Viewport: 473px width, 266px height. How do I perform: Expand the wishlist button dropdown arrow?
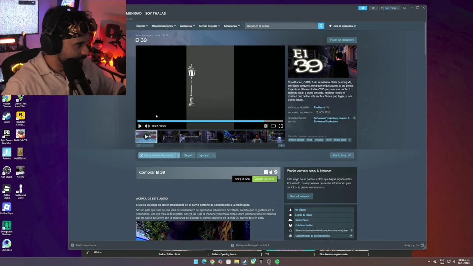point(178,156)
